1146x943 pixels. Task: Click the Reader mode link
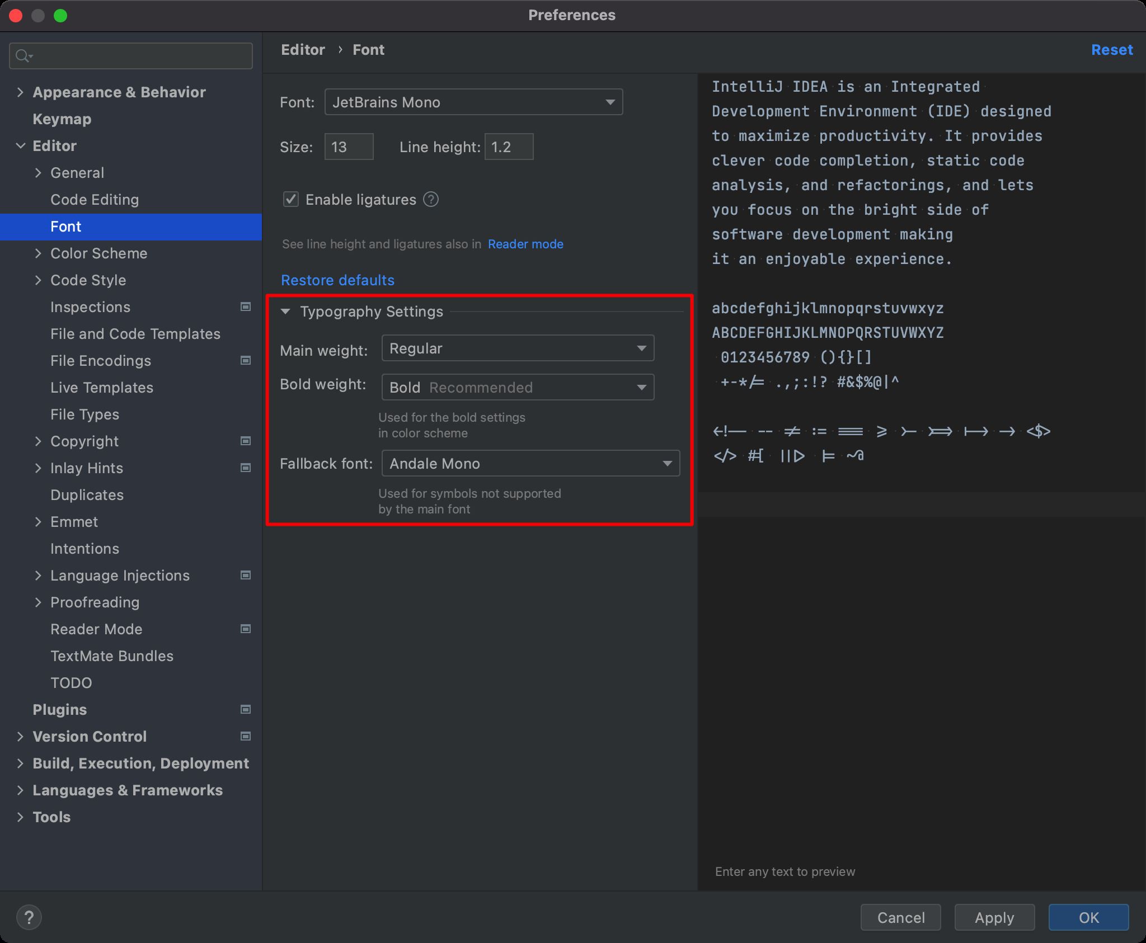pyautogui.click(x=525, y=244)
